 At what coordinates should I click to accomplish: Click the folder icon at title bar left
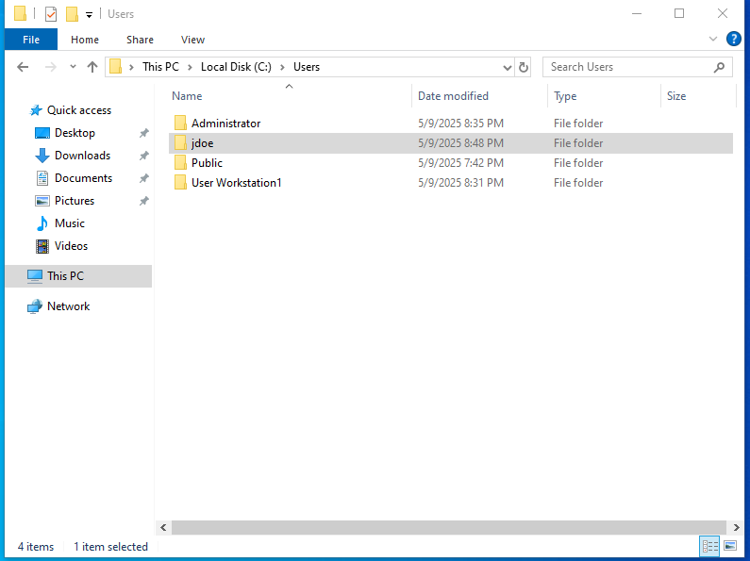click(x=20, y=14)
